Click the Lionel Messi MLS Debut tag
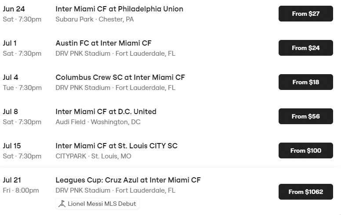Screen dimensions: 341x215 (x=97, y=204)
